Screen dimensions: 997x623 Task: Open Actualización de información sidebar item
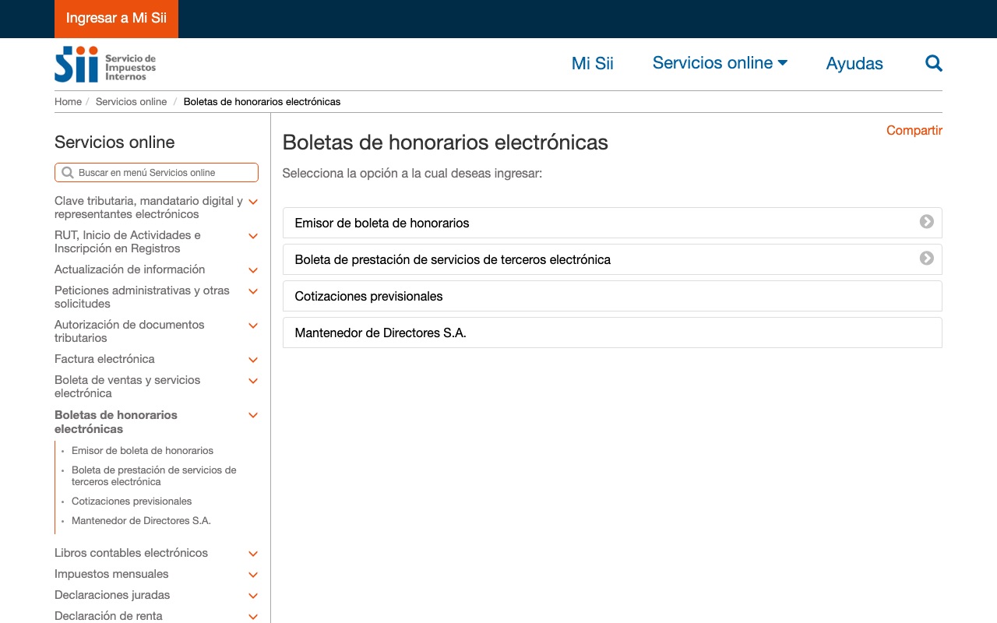[129, 269]
